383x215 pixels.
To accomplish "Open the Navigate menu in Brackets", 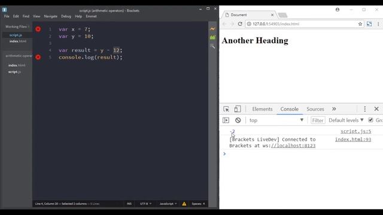I will coord(50,16).
